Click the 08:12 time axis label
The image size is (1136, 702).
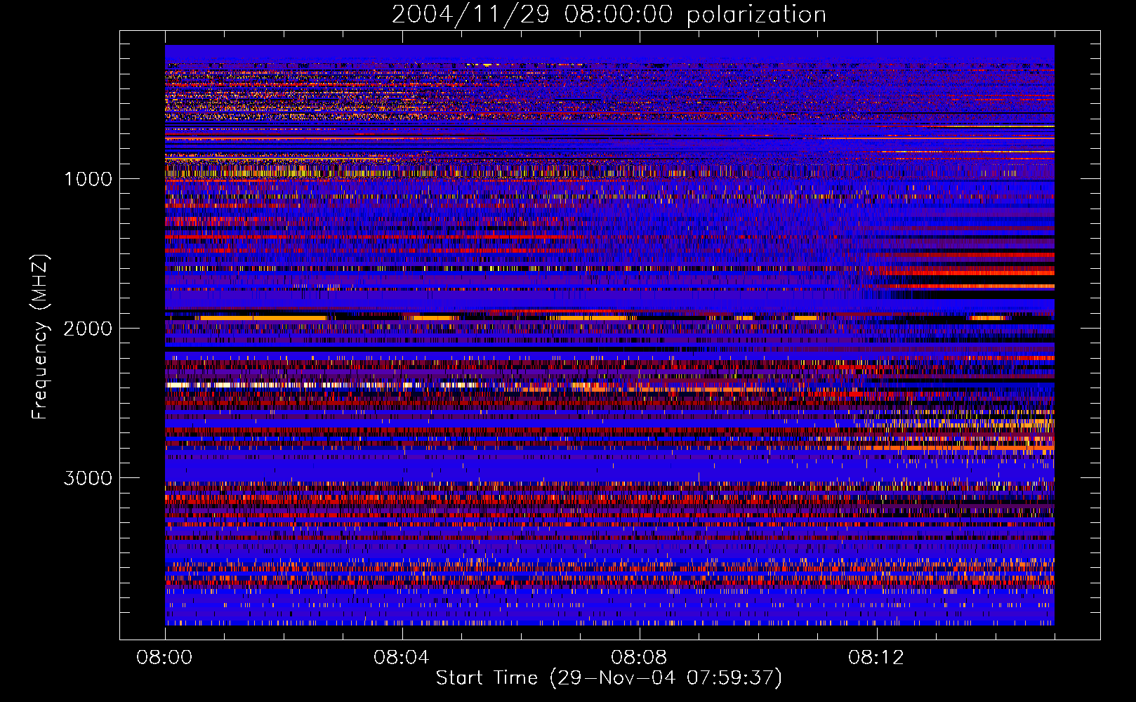[876, 658]
